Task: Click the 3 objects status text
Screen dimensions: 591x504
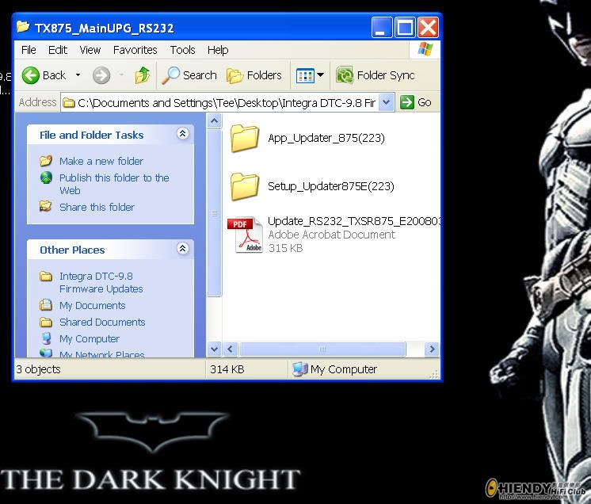Action: (x=38, y=369)
